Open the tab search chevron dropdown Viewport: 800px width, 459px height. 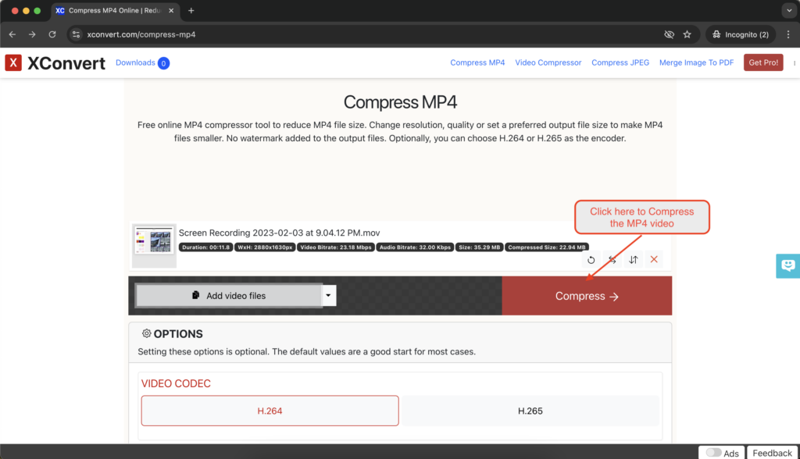click(x=789, y=11)
